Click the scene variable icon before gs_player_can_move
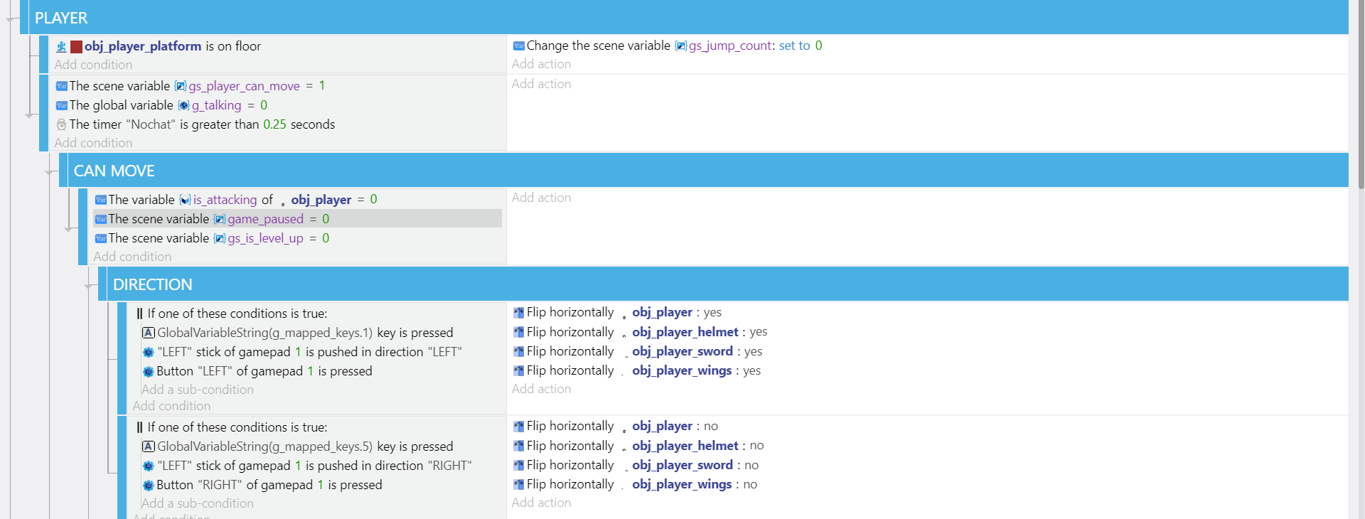This screenshot has height=519, width=1365. tap(181, 86)
